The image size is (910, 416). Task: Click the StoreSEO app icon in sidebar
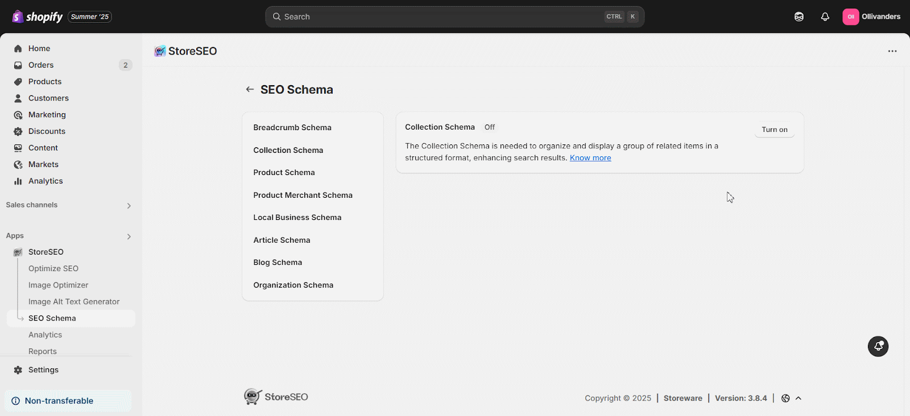[18, 252]
